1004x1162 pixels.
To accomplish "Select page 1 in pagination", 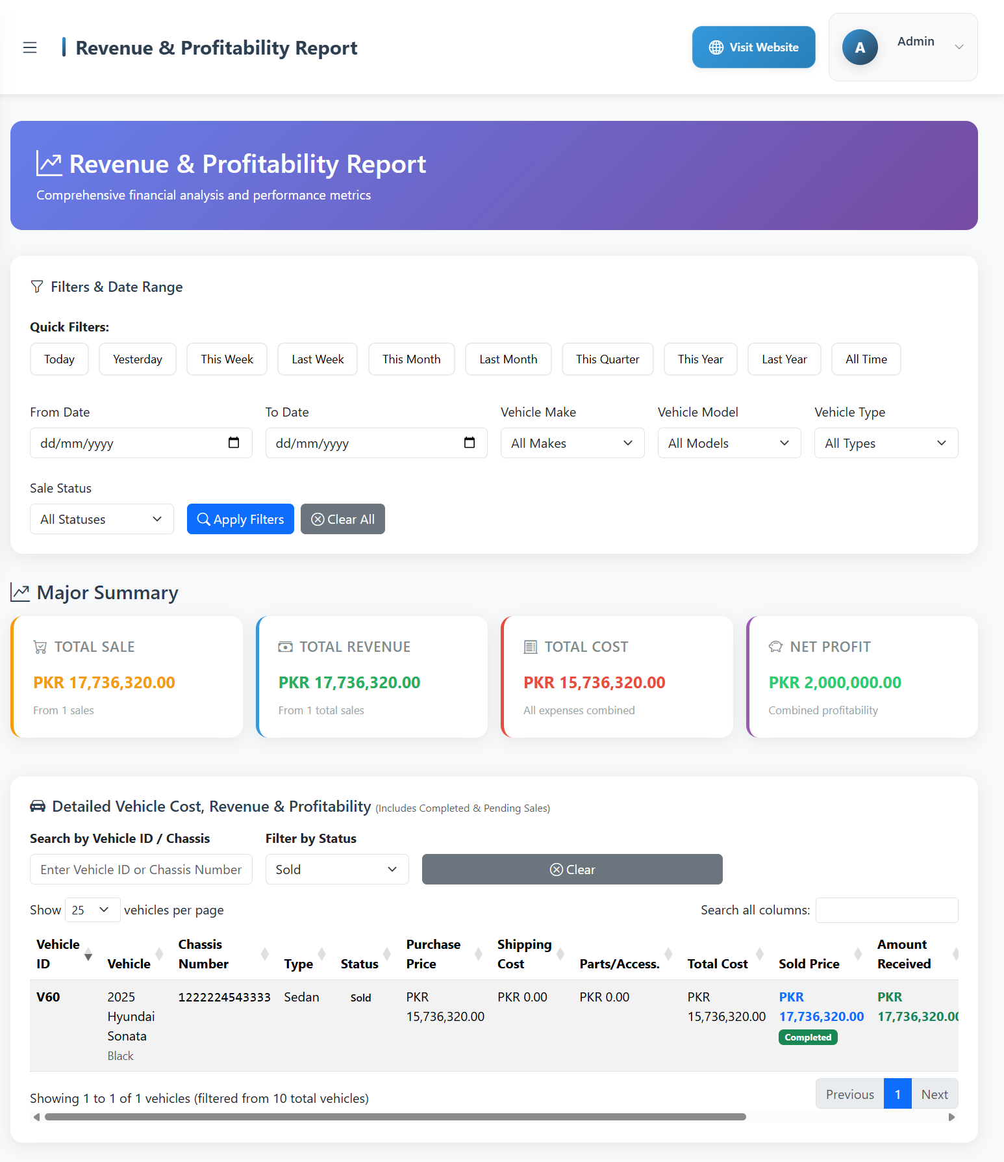I will 897,1094.
